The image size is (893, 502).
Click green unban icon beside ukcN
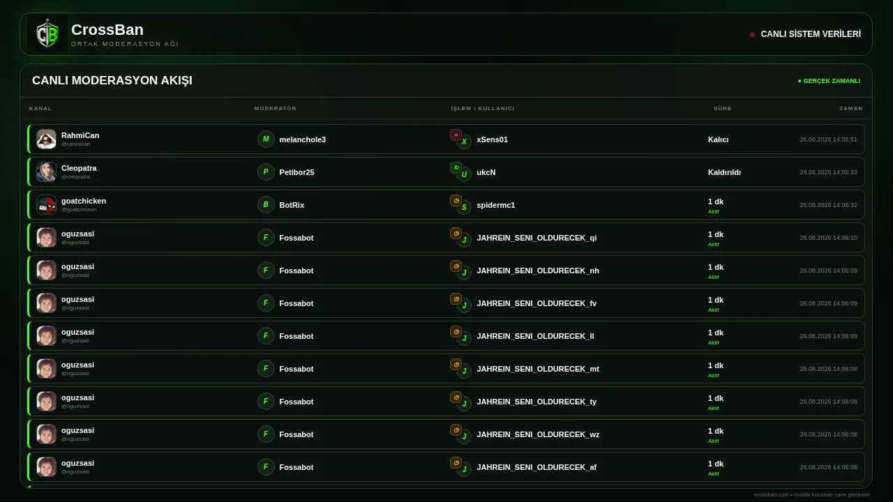pos(456,167)
